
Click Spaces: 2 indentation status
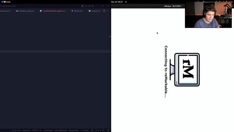tap(26, 131)
